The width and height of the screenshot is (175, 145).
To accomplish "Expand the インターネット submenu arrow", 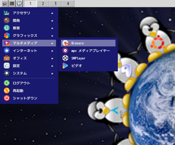I will (x=52, y=51).
